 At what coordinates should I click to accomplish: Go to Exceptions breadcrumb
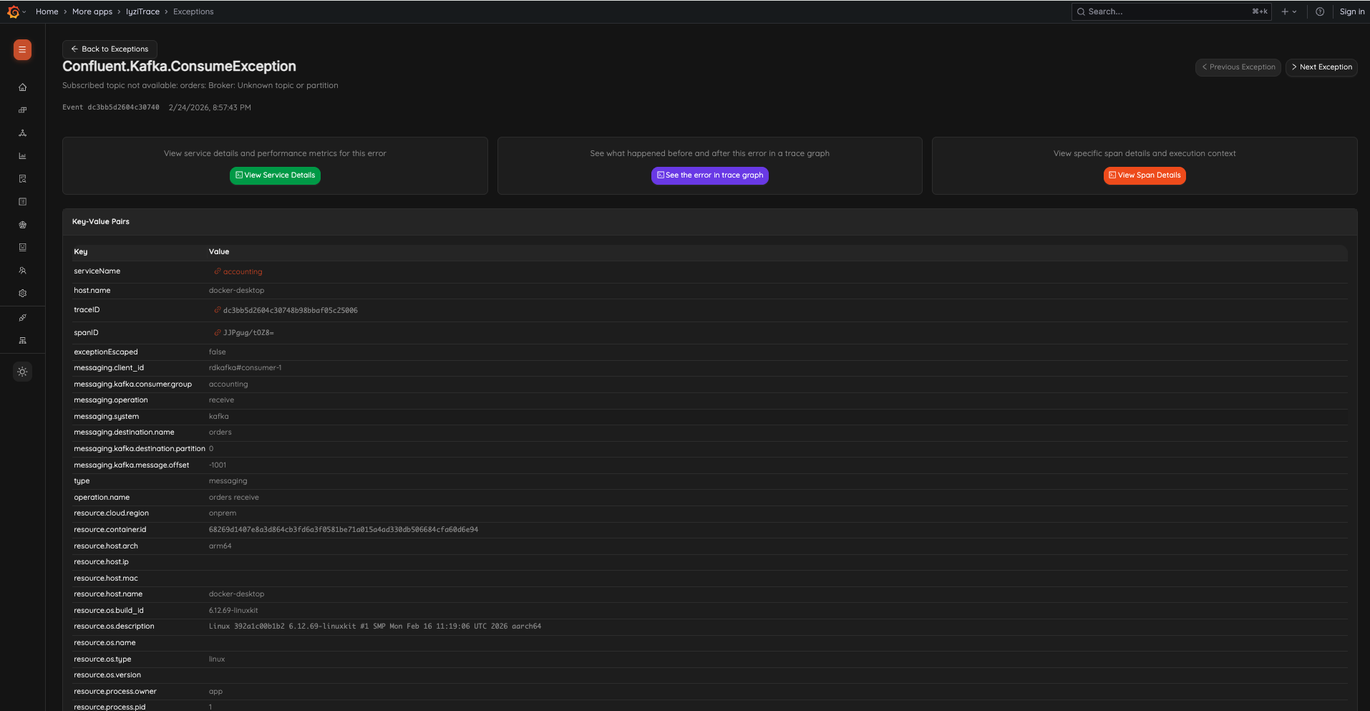coord(193,11)
